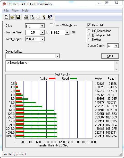
Task: Click description scrollbar down arrow
Action: pyautogui.click(x=117, y=69)
